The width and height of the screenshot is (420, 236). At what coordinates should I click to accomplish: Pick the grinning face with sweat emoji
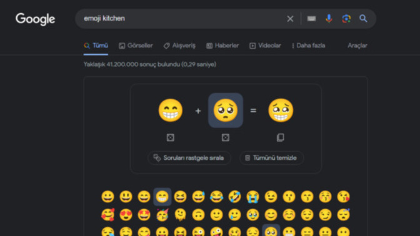(x=199, y=197)
